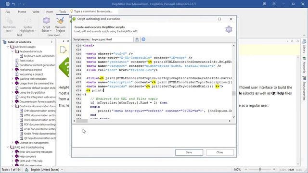Run the Vacuum Project tool
Screen dimensions: 308x173
(60, 25)
